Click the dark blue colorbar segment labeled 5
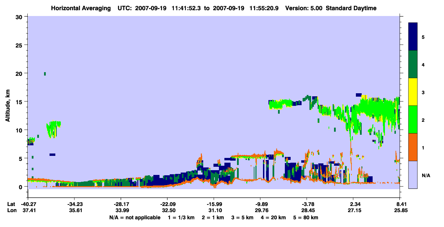 (413, 37)
